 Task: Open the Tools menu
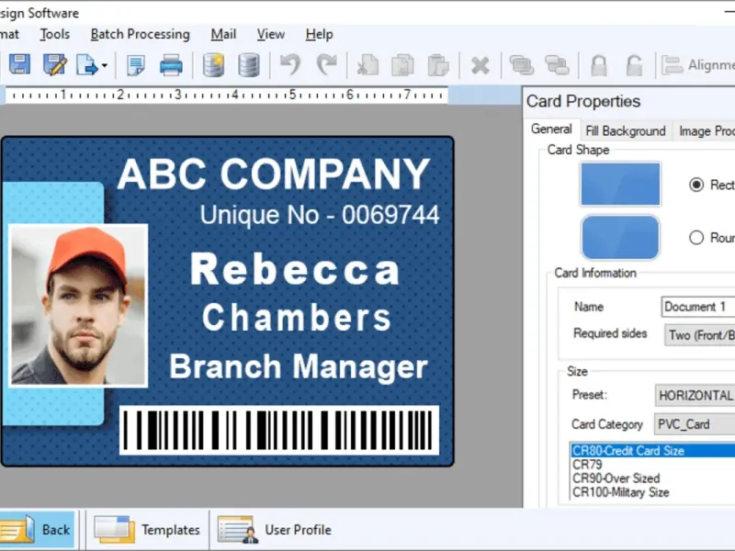[55, 34]
